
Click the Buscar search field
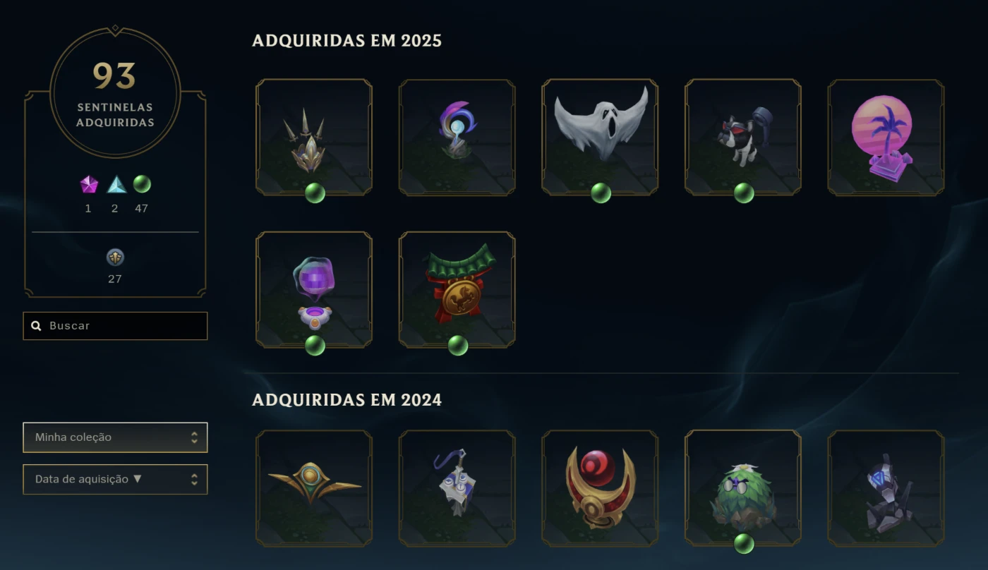click(115, 326)
